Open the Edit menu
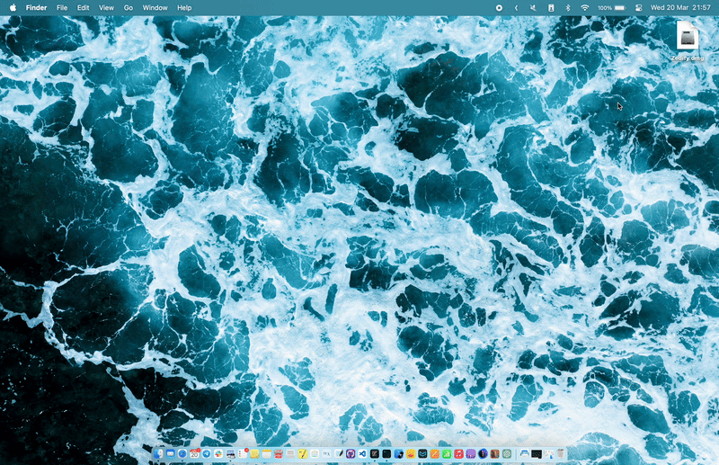The width and height of the screenshot is (719, 465). [x=83, y=8]
